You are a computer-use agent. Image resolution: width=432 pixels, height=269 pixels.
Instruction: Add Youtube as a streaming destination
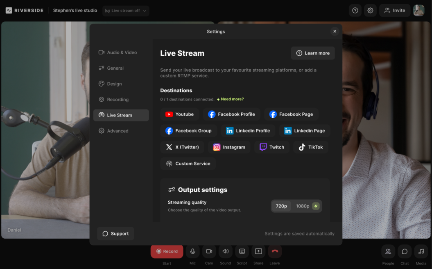[x=180, y=114]
